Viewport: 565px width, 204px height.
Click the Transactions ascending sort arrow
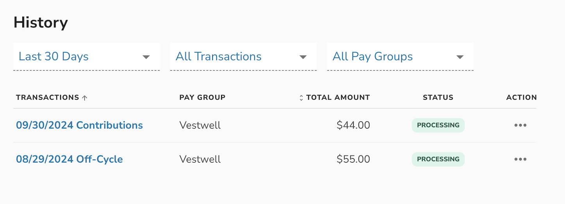coord(85,98)
